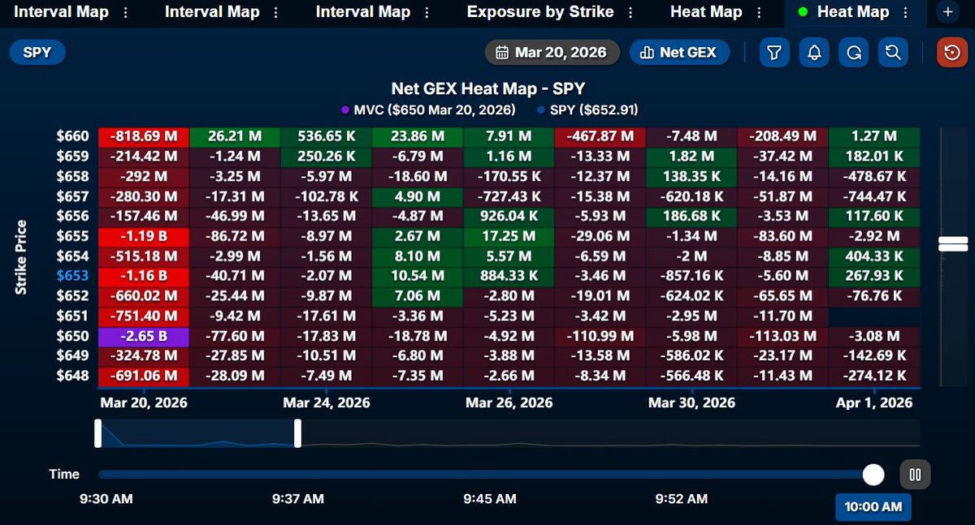Viewport: 975px width, 525px height.
Task: Click the $648 strike label
Action: (x=73, y=376)
